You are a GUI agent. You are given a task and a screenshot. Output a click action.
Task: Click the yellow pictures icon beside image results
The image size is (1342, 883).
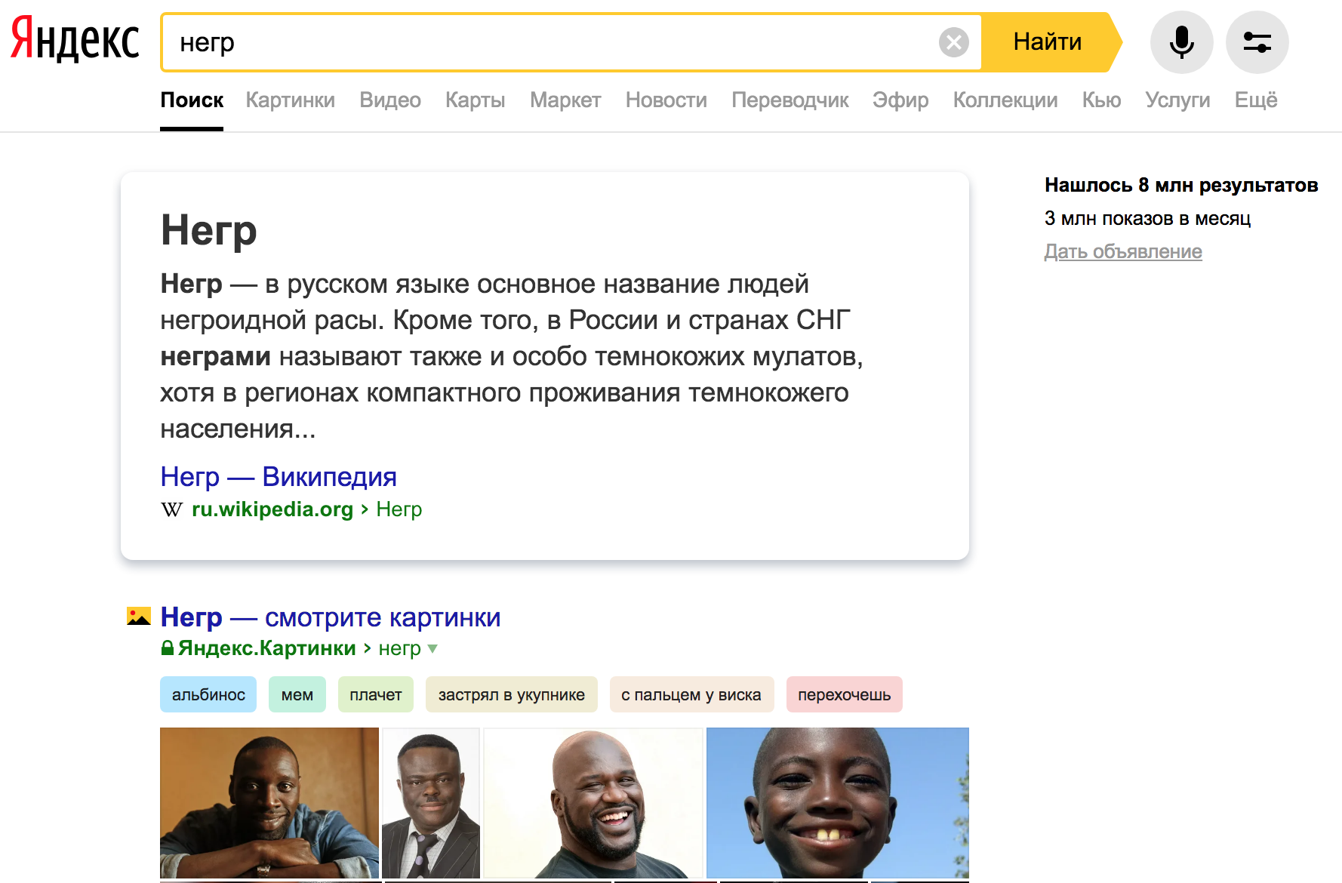point(138,617)
